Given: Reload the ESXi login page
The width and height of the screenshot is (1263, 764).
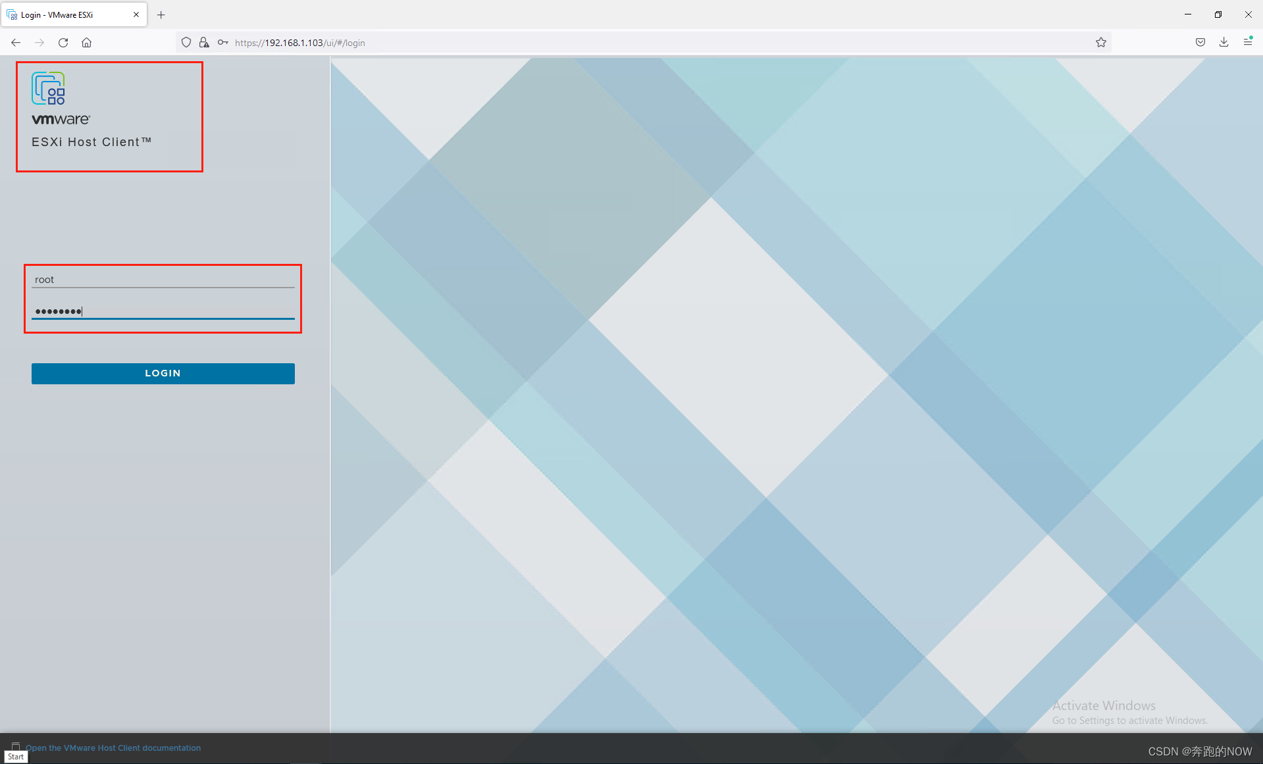Looking at the screenshot, I should [x=63, y=43].
